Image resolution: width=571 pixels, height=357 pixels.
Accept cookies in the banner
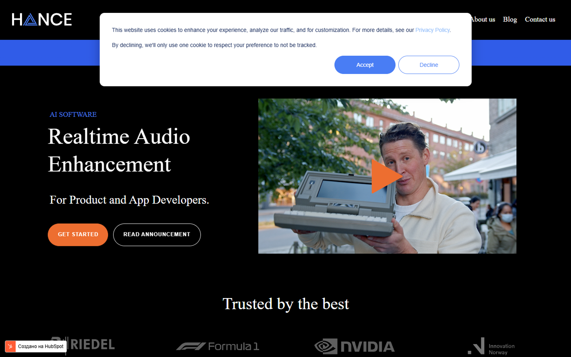coord(365,65)
